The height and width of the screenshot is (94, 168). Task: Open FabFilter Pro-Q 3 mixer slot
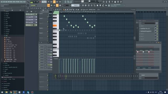click(145, 28)
